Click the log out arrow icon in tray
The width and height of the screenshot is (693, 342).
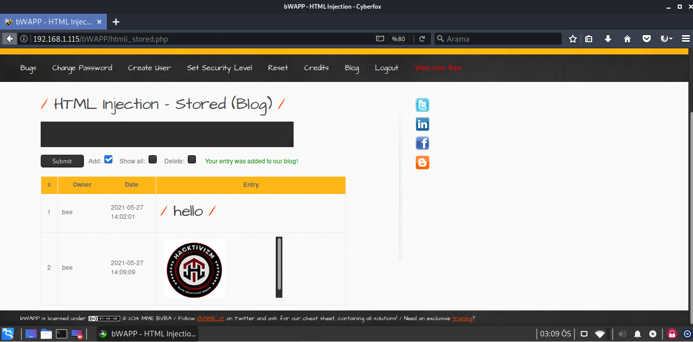tap(686, 334)
